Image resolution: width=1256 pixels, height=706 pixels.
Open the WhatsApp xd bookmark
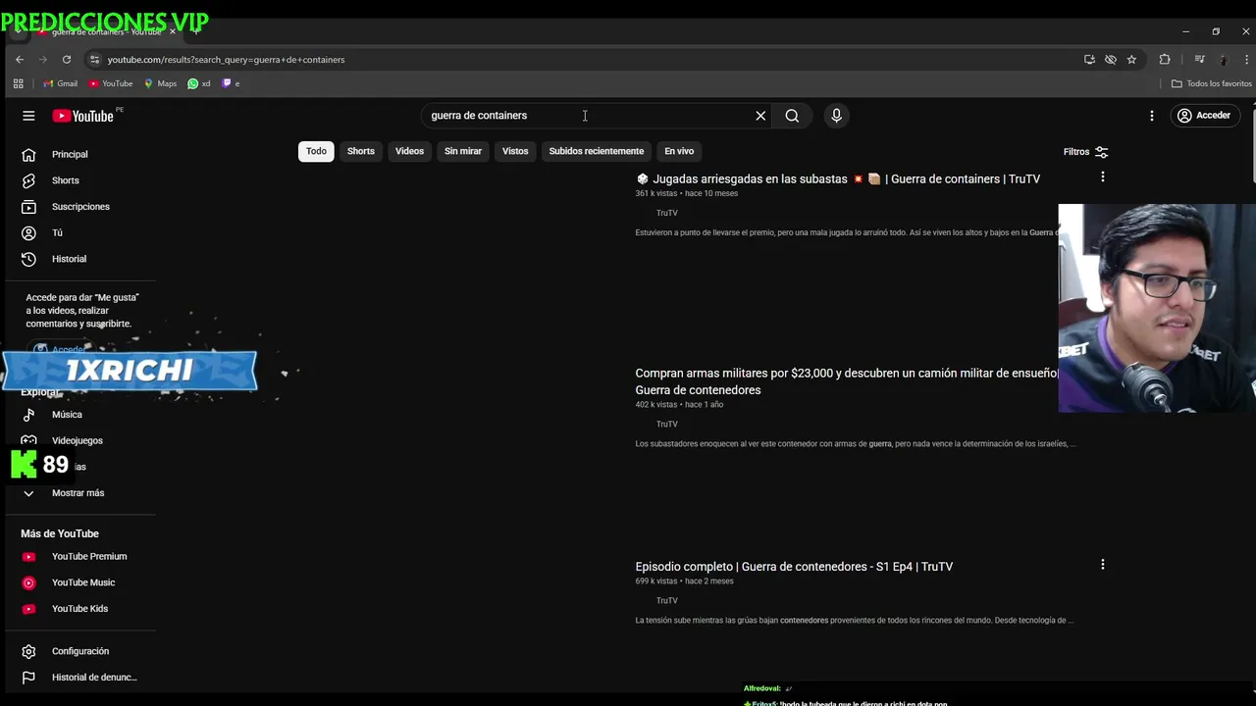[x=199, y=84]
